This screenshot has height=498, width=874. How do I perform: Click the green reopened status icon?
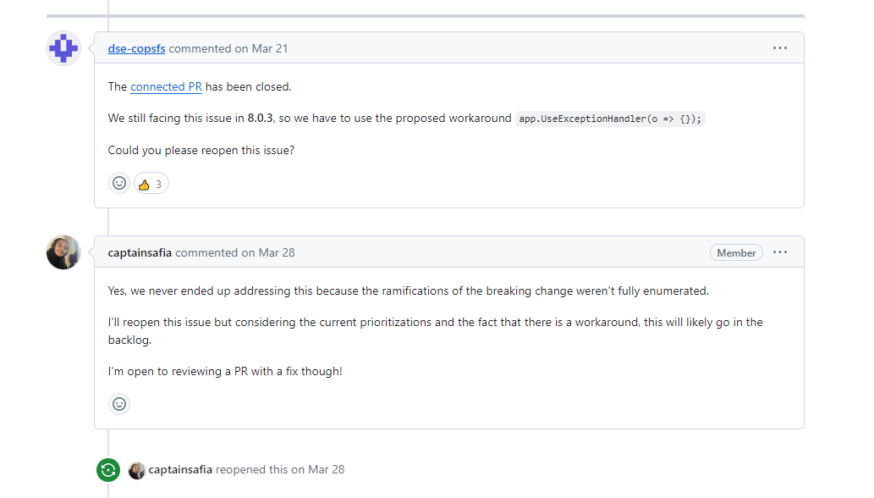tap(107, 469)
